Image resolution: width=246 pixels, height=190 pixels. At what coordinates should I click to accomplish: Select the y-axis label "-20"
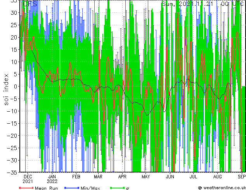(x=12, y=136)
